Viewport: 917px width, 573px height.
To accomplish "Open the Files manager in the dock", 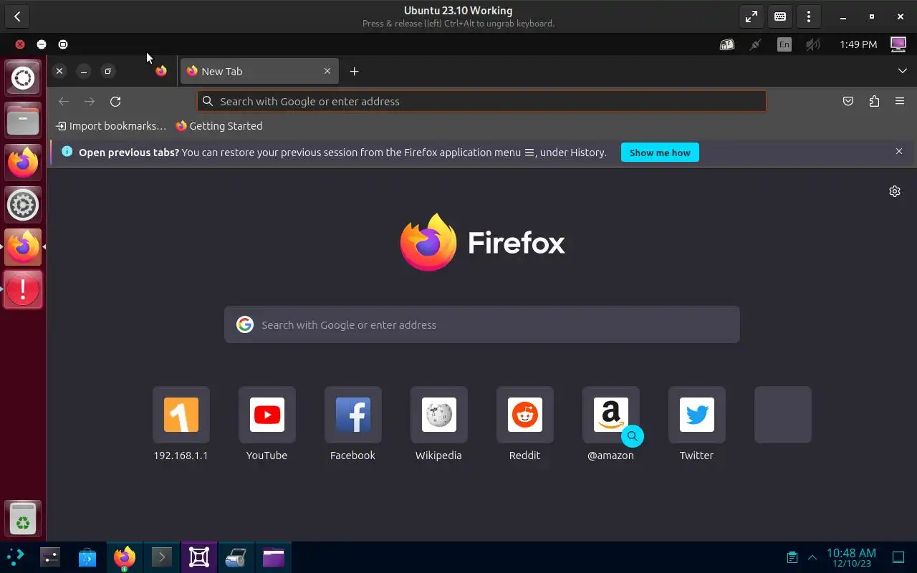I will pos(23,119).
